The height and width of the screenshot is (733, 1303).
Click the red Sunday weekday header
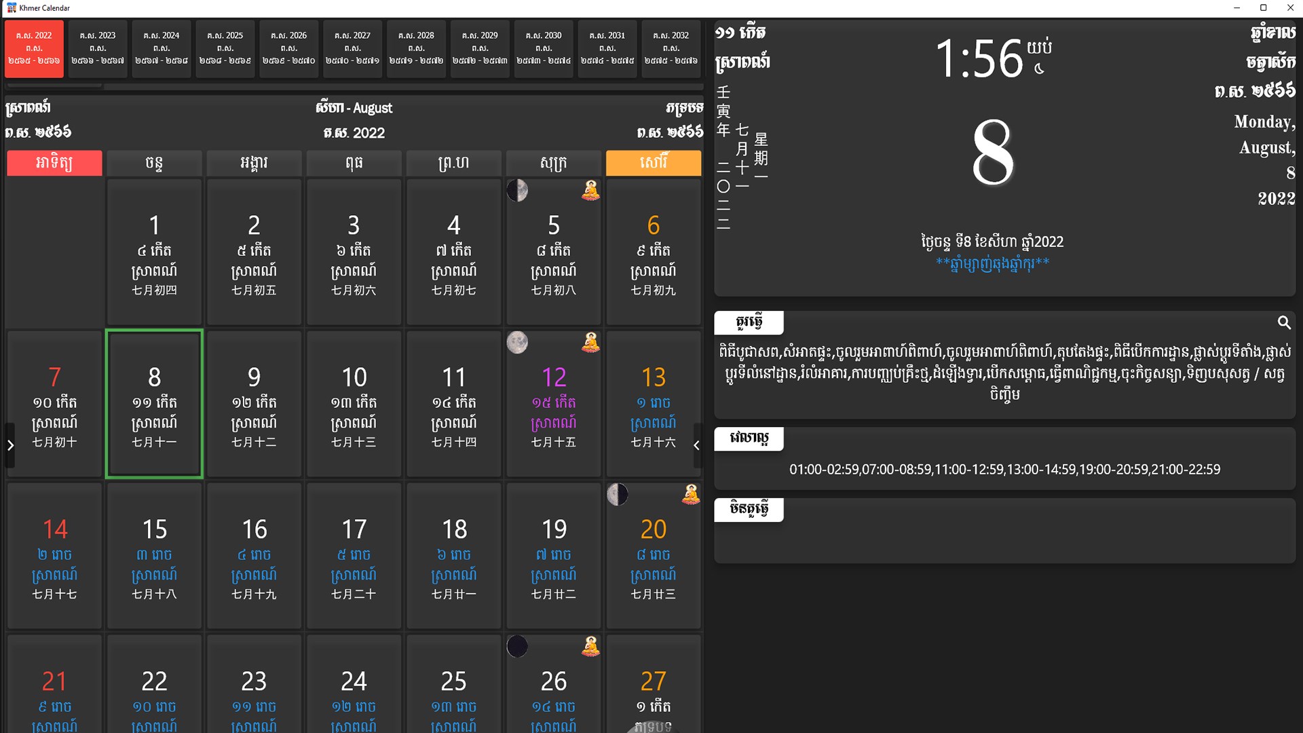click(54, 163)
